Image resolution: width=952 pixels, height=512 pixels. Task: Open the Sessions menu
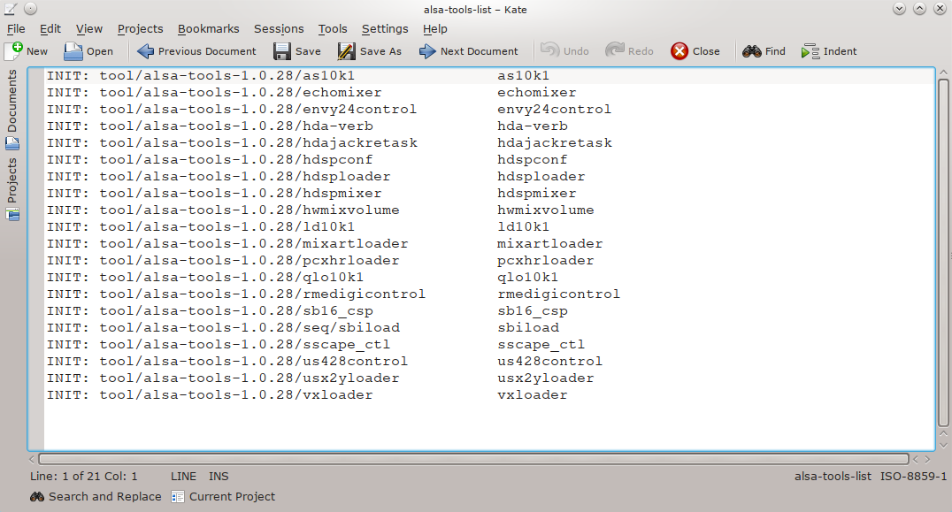[278, 28]
